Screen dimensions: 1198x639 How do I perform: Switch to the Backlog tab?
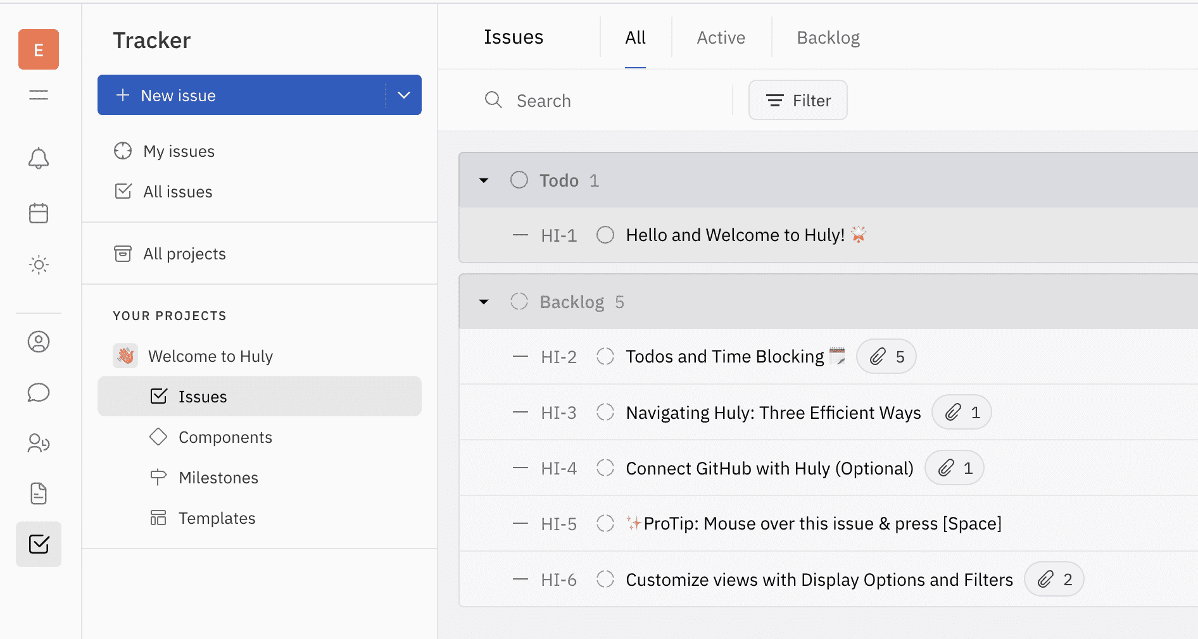(828, 38)
